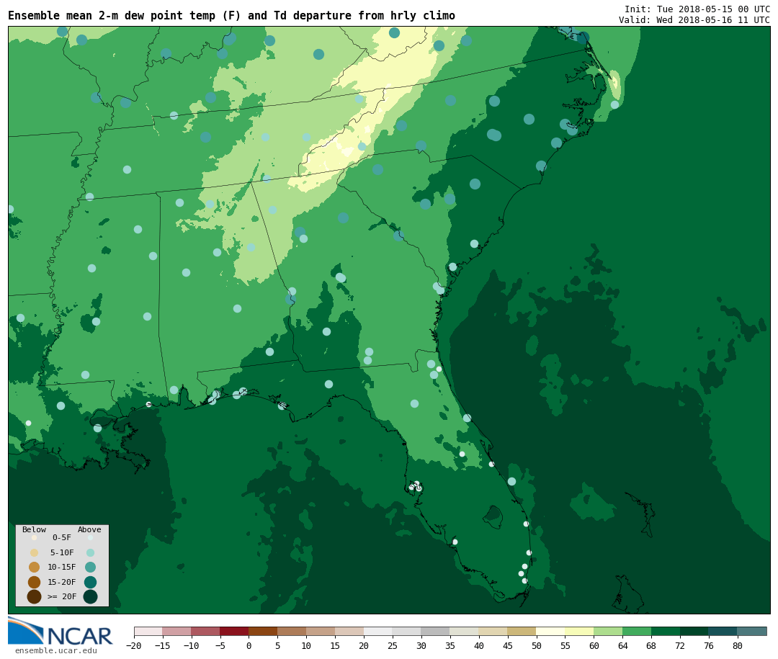Viewport: 778px width, 659px height.
Task: Click the '0' color bar label
Action: (x=249, y=645)
